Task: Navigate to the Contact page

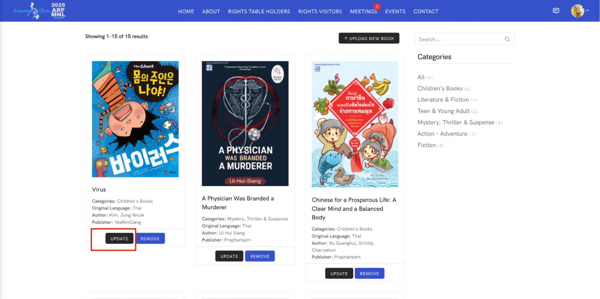Action: pyautogui.click(x=426, y=12)
